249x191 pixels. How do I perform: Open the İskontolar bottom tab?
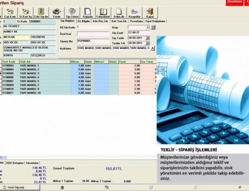click(32, 163)
